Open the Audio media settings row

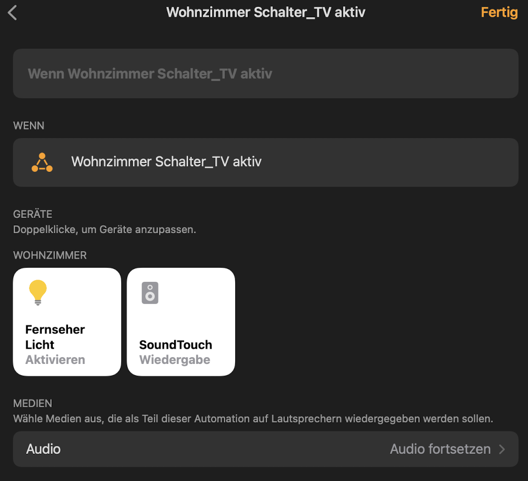[x=266, y=449]
